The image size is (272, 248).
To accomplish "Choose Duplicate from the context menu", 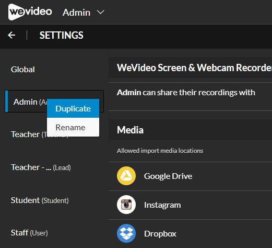I will pos(73,108).
